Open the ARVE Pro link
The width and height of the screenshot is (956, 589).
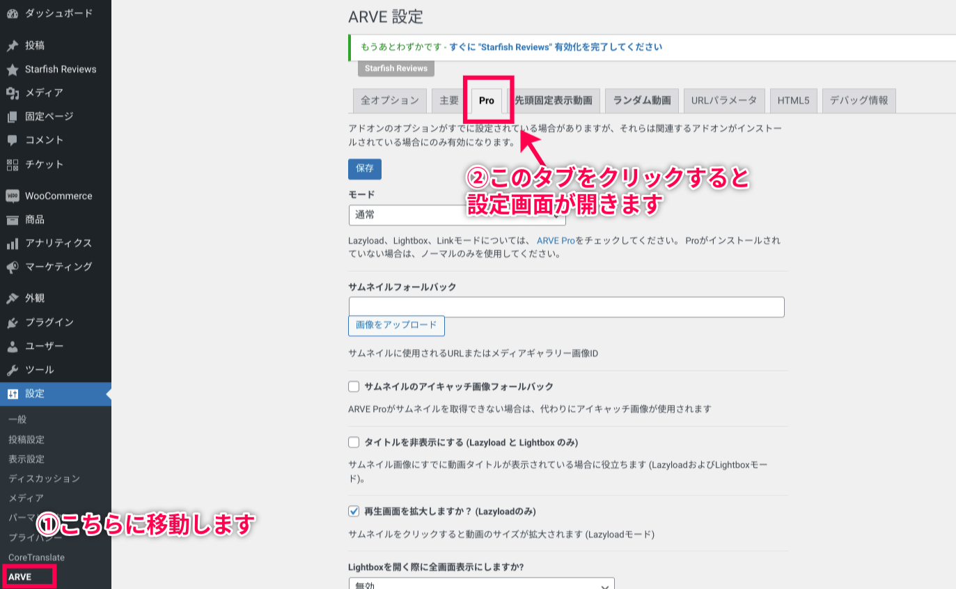coord(556,240)
